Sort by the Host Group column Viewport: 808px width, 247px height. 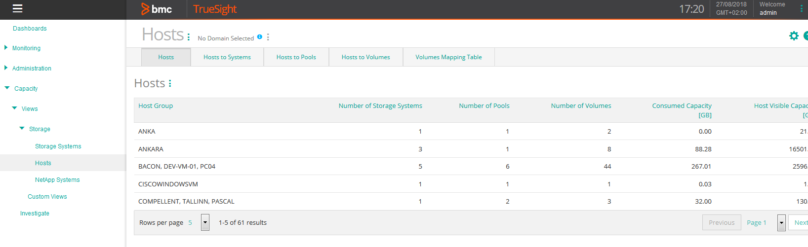coord(156,106)
